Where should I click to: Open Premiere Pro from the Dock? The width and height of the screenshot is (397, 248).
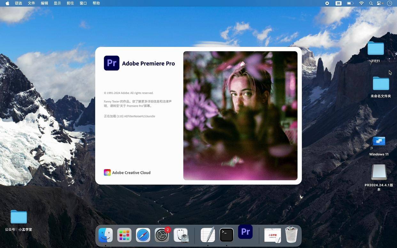point(245,232)
